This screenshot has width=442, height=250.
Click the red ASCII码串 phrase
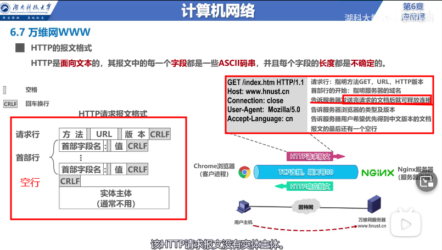[x=237, y=63]
